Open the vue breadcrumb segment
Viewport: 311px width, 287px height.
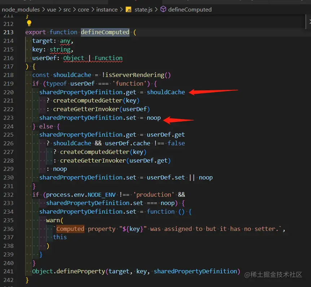point(52,9)
